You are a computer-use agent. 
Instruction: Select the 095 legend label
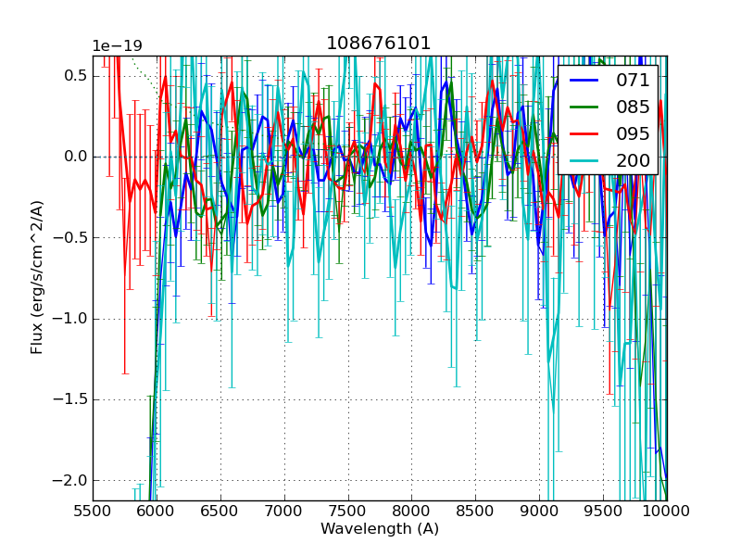[632, 133]
